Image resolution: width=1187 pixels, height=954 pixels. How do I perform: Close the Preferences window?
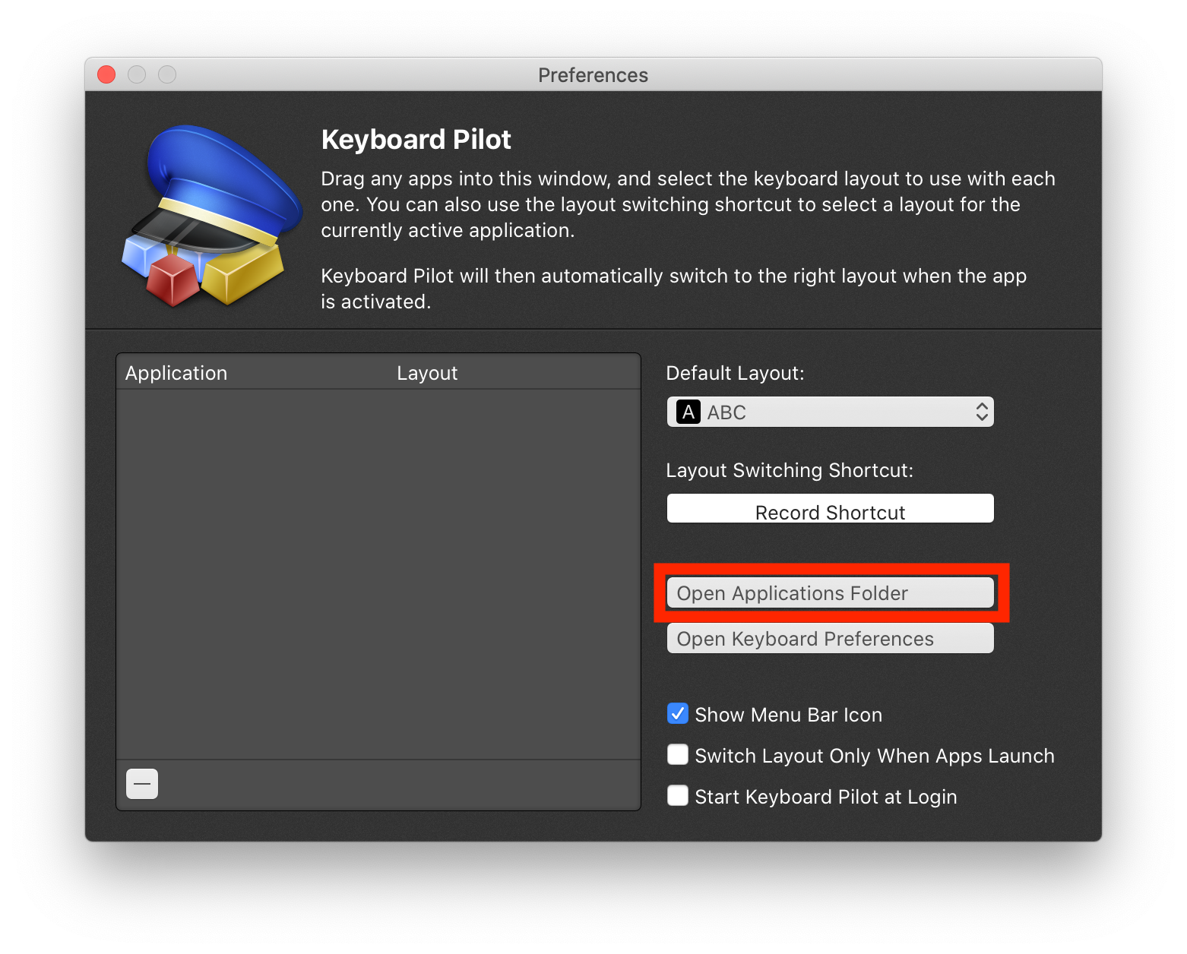tap(106, 74)
